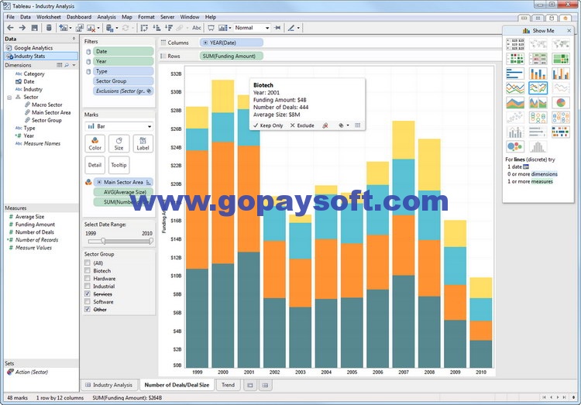Toggle the Abc mark labels icon
This screenshot has width=581, height=405.
[x=197, y=28]
